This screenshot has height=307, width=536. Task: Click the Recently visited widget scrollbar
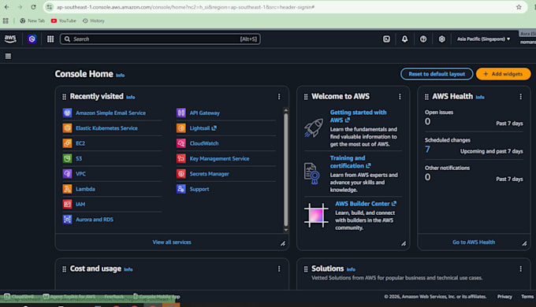pyautogui.click(x=286, y=170)
